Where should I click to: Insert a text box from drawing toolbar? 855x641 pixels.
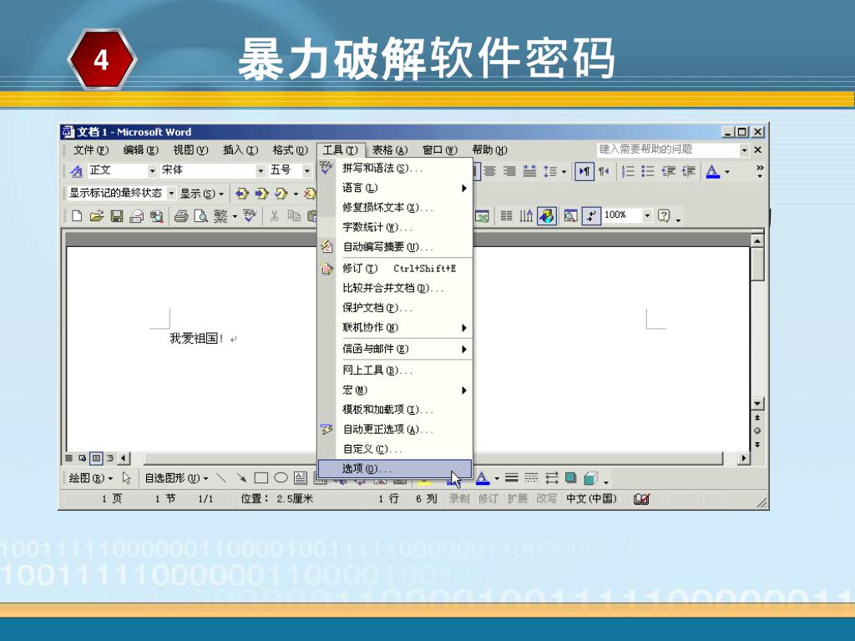point(301,478)
